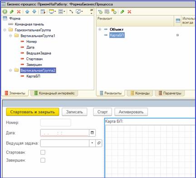Click the green pencil Edit icon in elements toolbar
The image size is (196, 178).
click(12, 12)
